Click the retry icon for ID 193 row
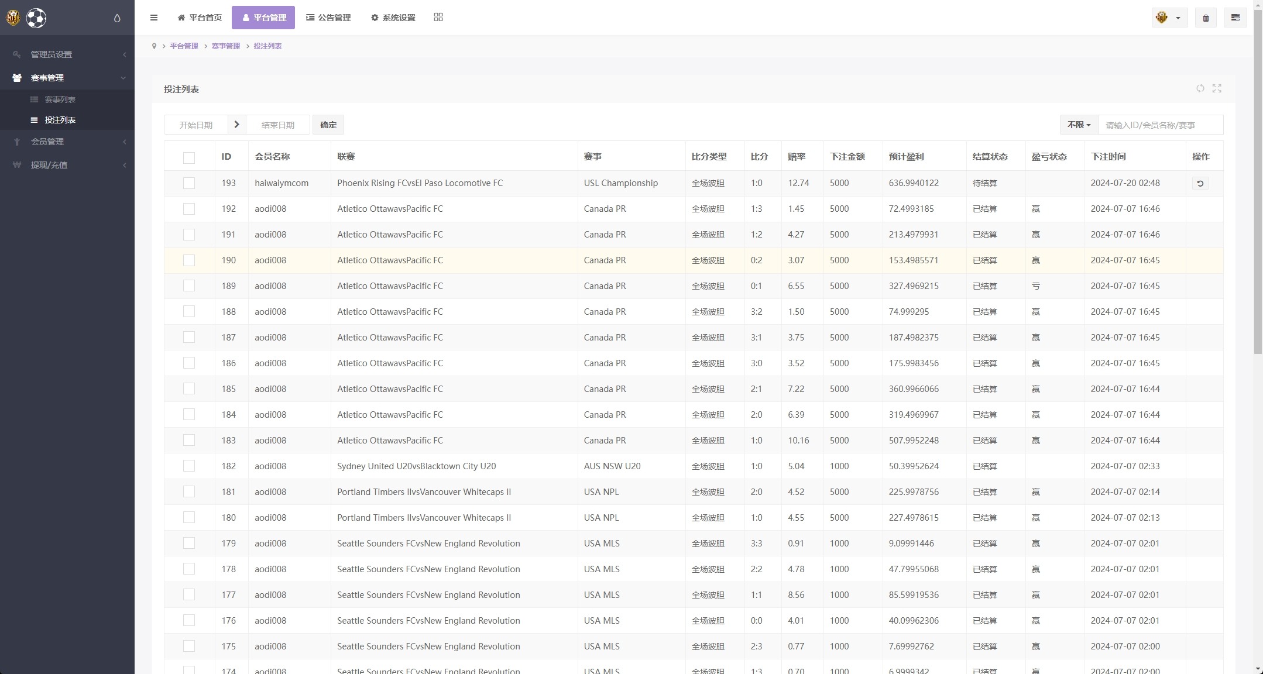The image size is (1263, 674). coord(1200,183)
